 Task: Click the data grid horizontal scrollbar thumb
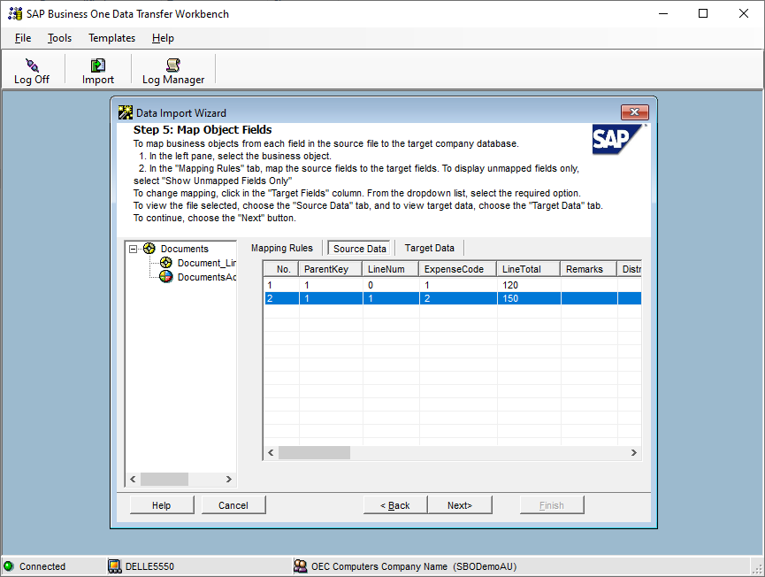pos(314,452)
